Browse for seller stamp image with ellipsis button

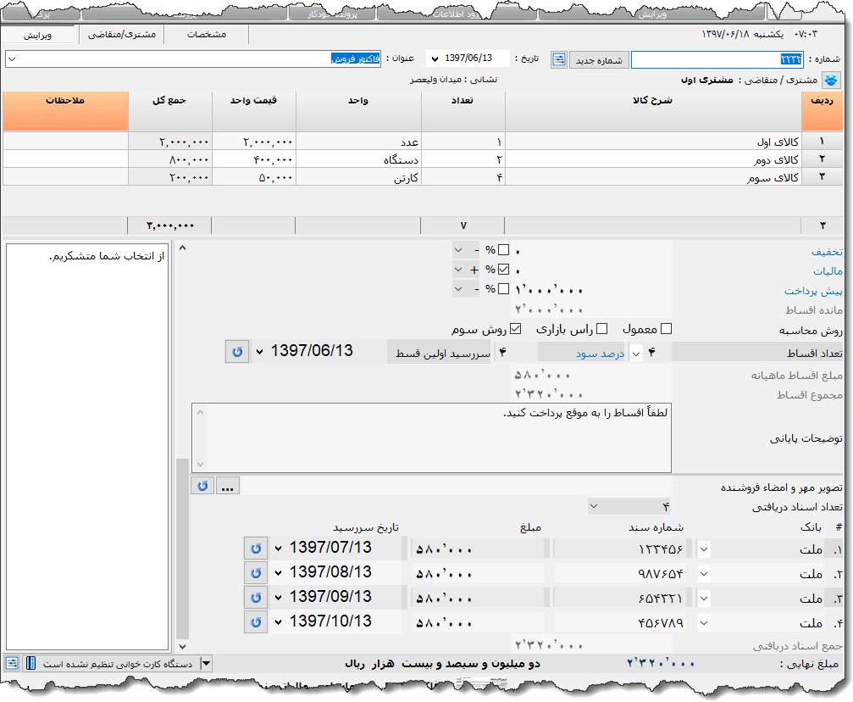point(229,486)
